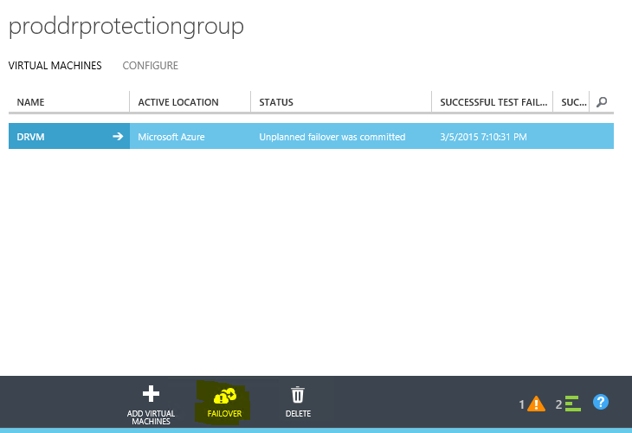Select the Virtual Machines tab

[55, 66]
